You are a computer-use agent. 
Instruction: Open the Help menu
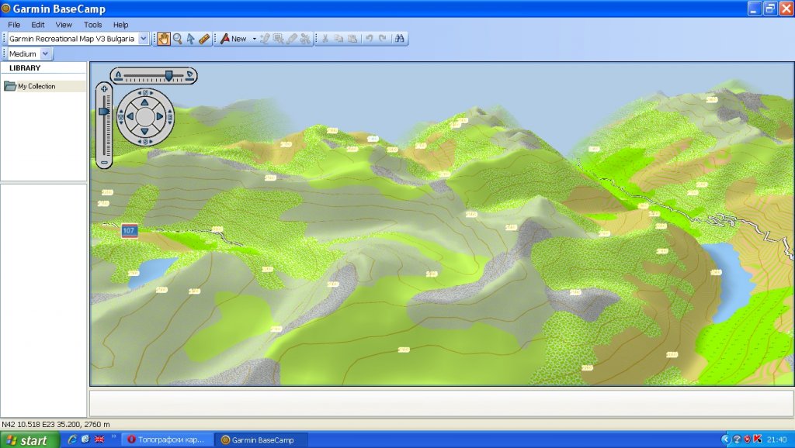pos(120,24)
